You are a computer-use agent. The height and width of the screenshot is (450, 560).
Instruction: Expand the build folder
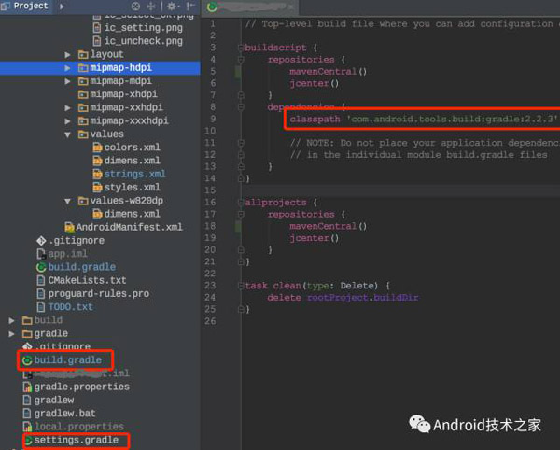tap(12, 321)
